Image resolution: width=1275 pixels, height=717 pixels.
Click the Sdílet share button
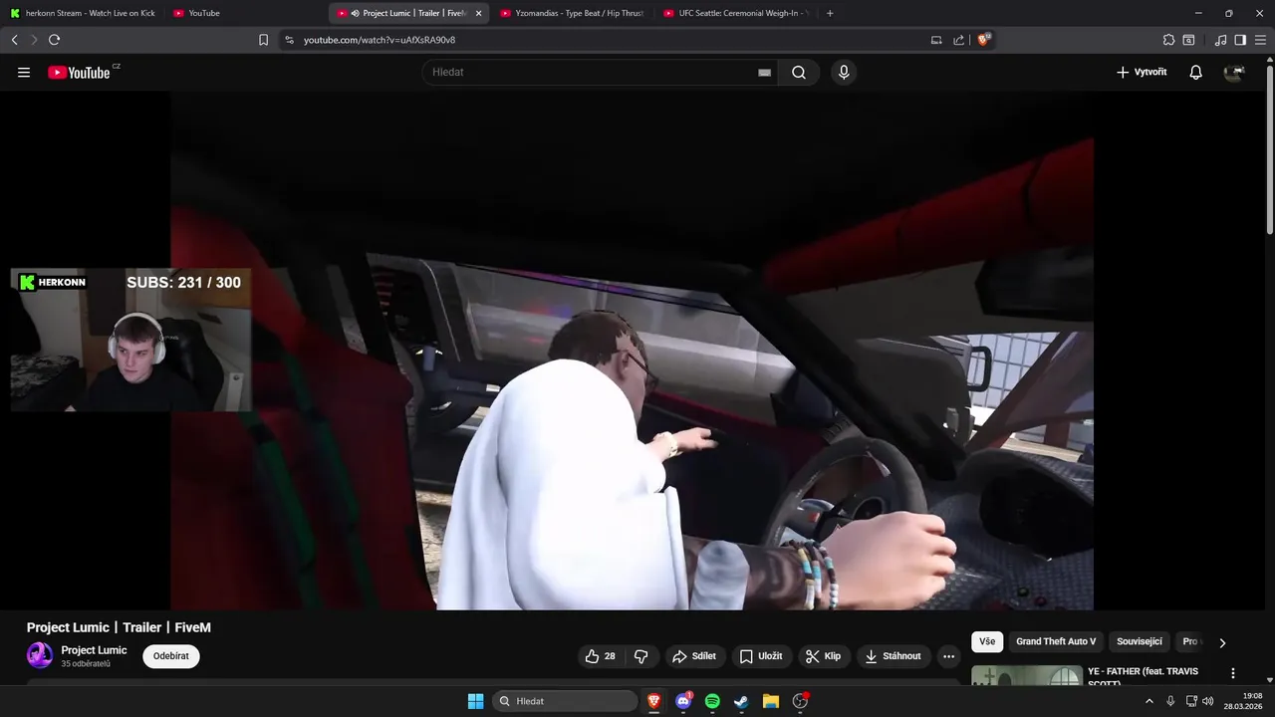694,656
